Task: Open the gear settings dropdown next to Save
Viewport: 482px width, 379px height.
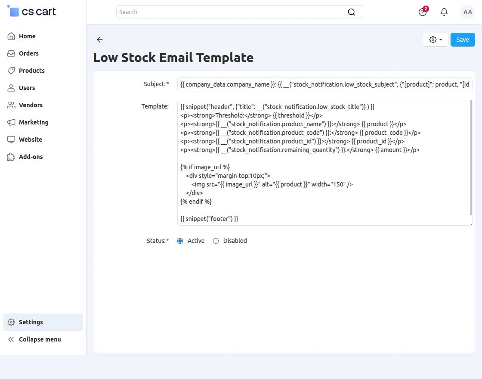Action: click(x=435, y=39)
